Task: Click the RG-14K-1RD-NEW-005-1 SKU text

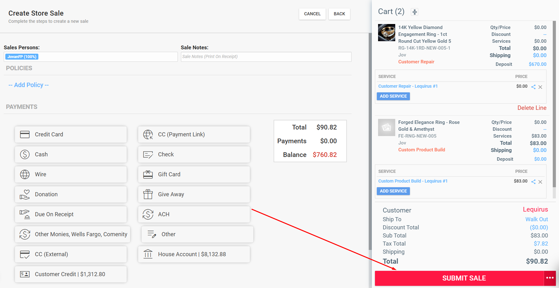Action: point(424,48)
